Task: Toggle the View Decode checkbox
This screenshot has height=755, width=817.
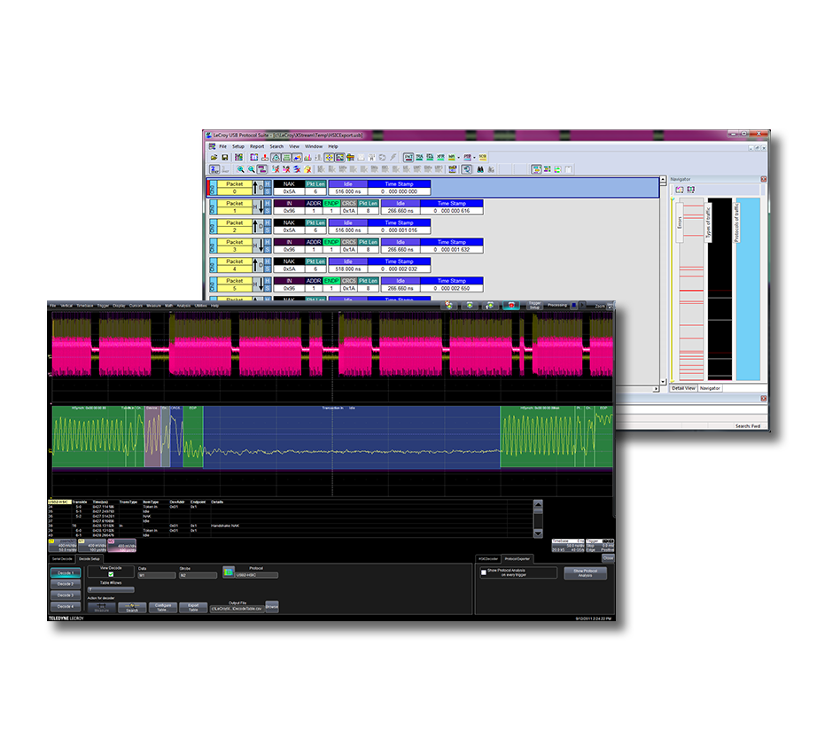Action: coord(112,575)
